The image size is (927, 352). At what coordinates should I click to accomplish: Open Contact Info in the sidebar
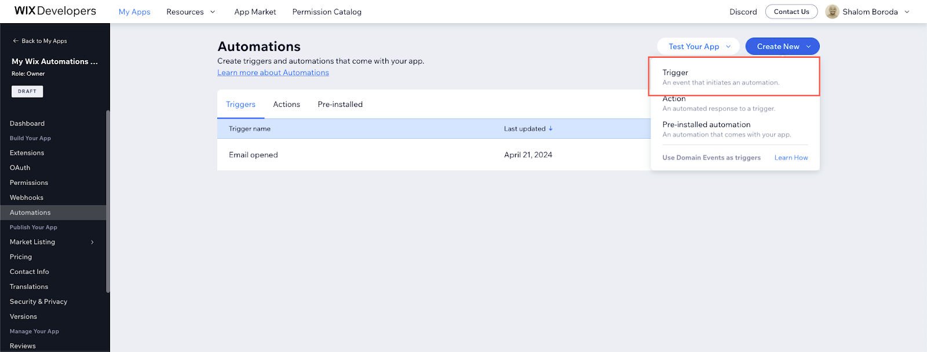pos(30,272)
